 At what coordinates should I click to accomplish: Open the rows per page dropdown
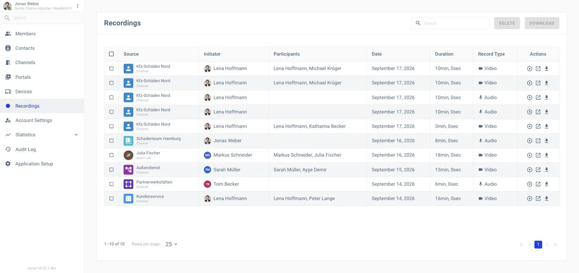pos(171,244)
